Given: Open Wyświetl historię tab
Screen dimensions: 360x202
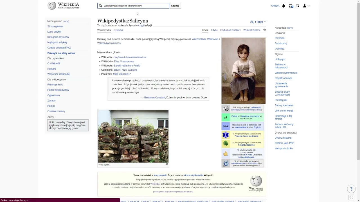Looking at the screenshot, I should coord(252,30).
